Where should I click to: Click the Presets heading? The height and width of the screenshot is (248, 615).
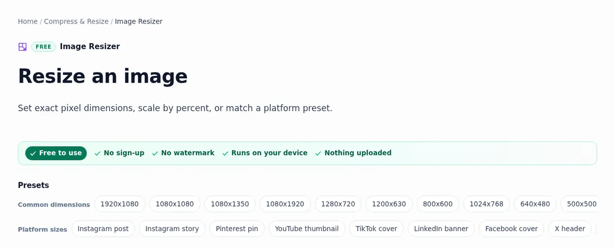[x=33, y=185]
